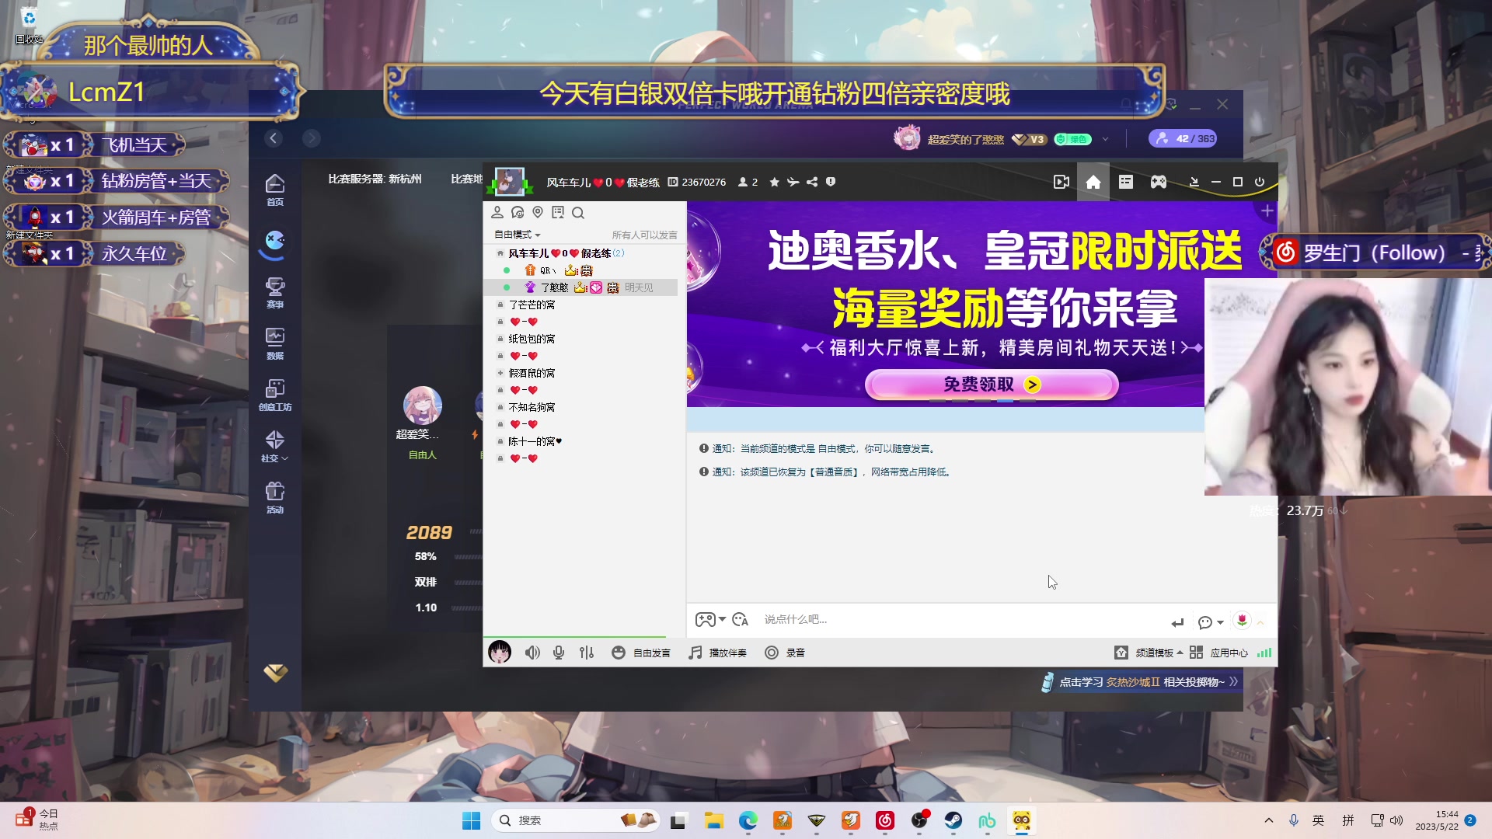Show hidden system tray icons
This screenshot has width=1492, height=839.
[x=1269, y=820]
